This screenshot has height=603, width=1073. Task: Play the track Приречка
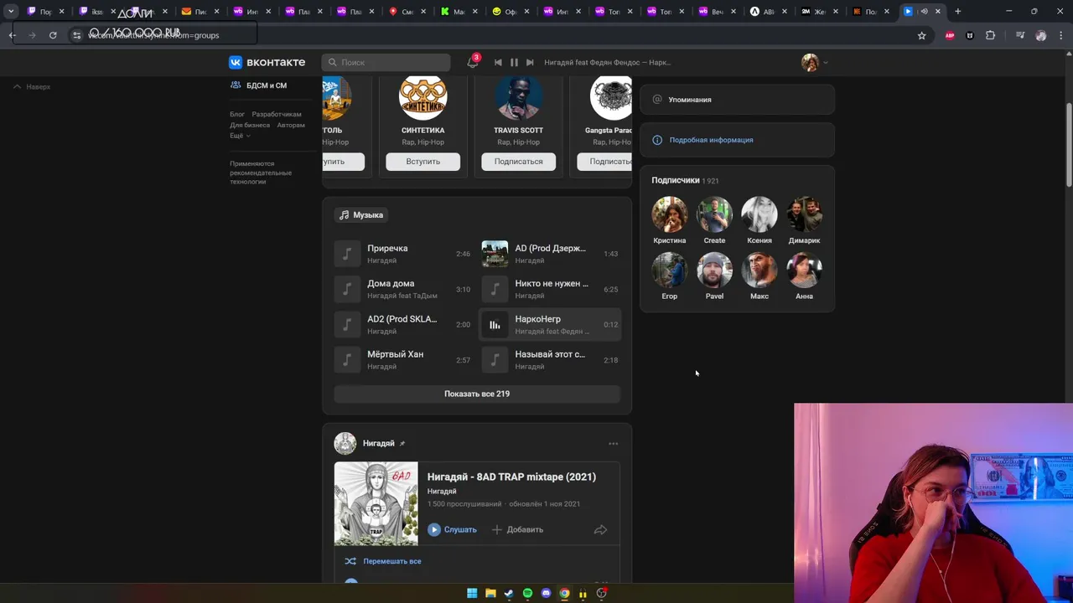(x=402, y=254)
